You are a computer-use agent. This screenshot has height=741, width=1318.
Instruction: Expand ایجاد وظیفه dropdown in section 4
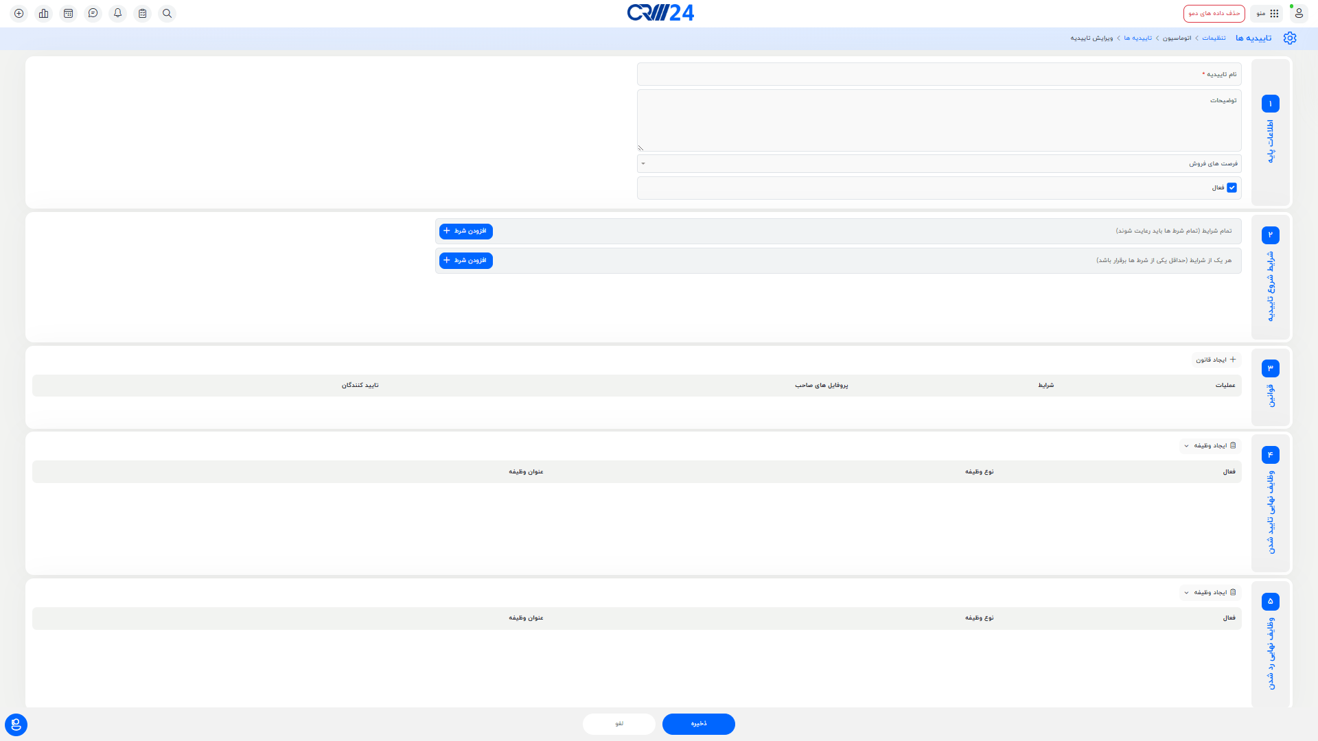click(1210, 446)
